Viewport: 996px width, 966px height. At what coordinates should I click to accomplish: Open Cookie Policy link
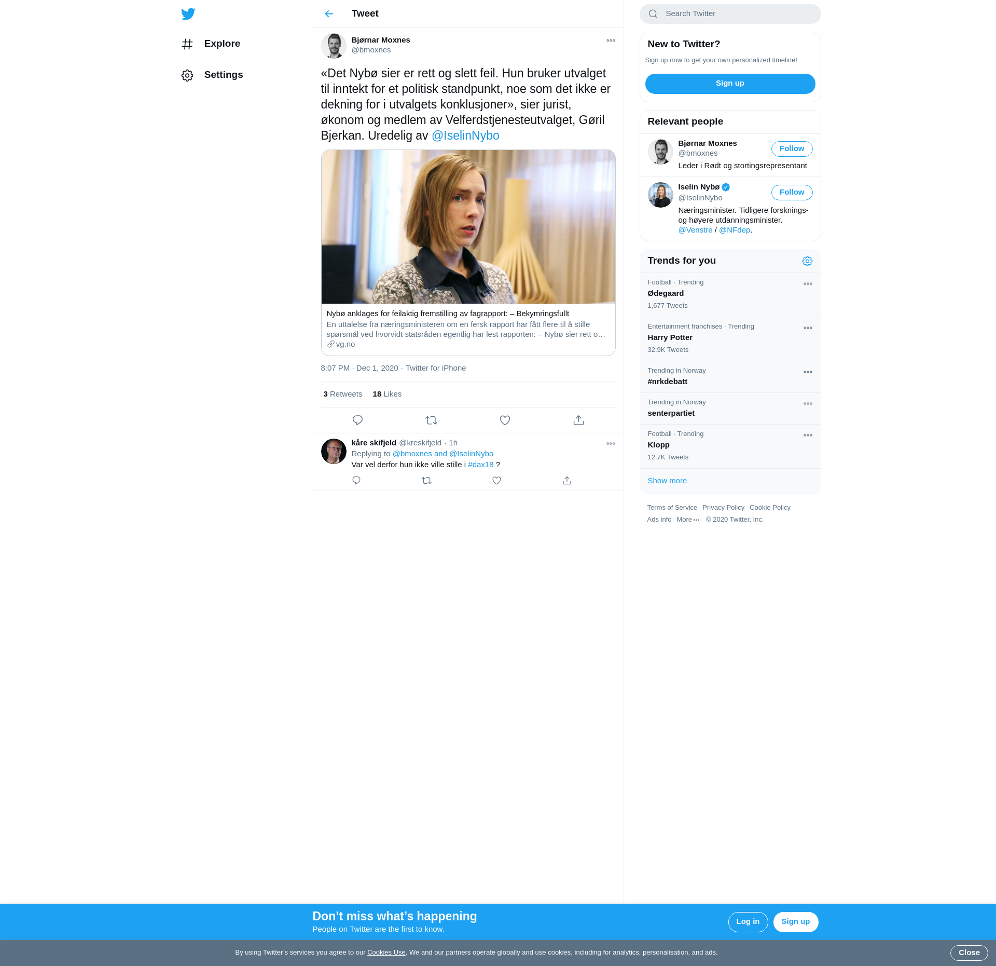coord(770,508)
